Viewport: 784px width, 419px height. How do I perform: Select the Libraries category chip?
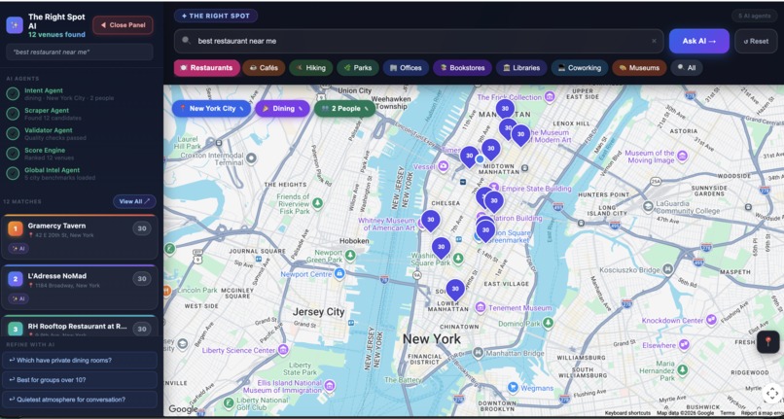point(521,68)
